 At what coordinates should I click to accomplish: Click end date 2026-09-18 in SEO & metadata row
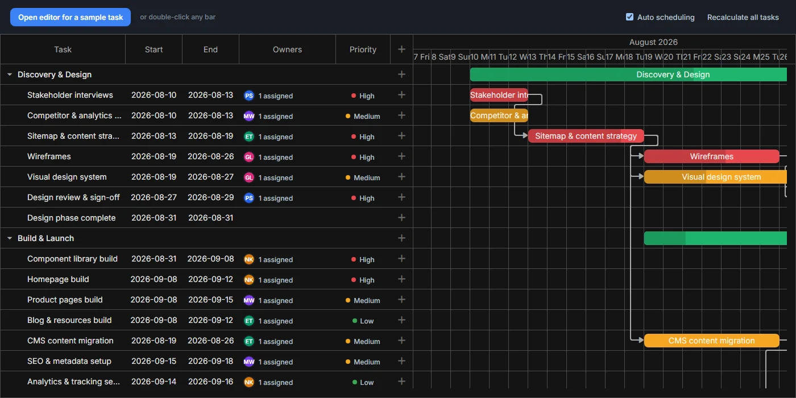[210, 361]
